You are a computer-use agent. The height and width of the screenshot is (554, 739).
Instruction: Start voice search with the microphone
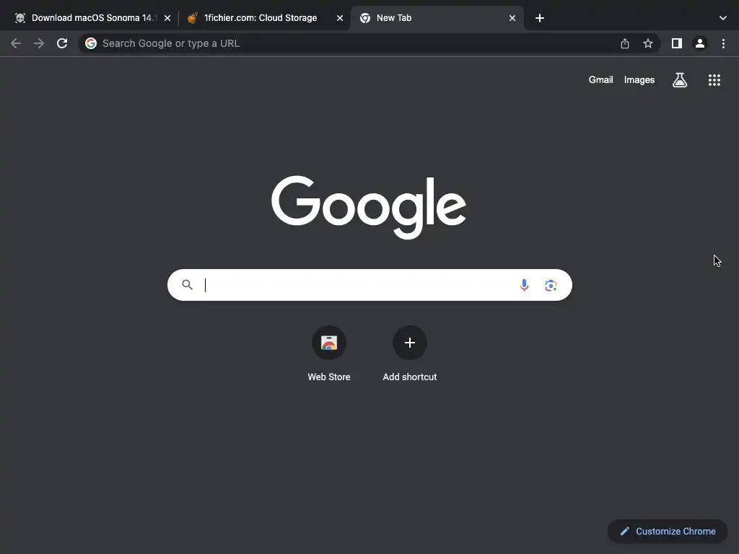[x=524, y=285]
